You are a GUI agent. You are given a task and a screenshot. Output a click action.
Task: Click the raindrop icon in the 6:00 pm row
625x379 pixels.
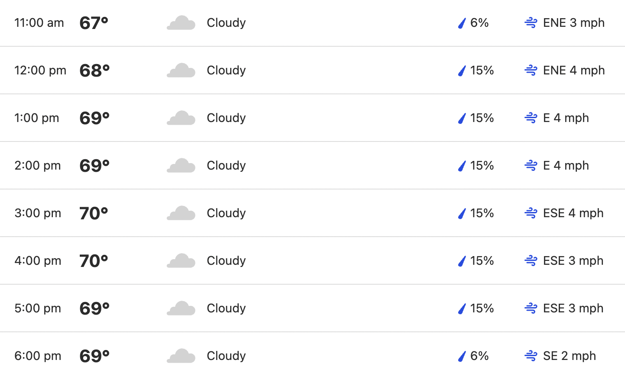tap(462, 356)
